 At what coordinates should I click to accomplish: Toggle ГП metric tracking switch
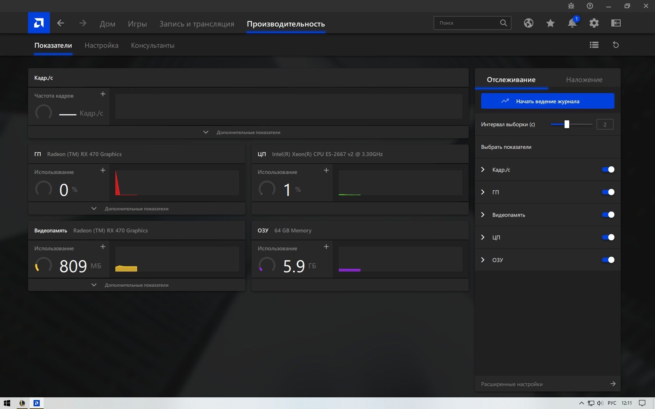(x=608, y=192)
